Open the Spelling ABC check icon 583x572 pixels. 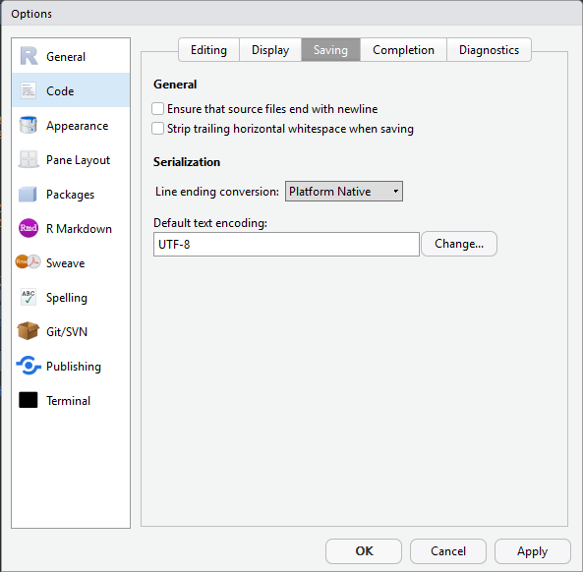click(29, 297)
